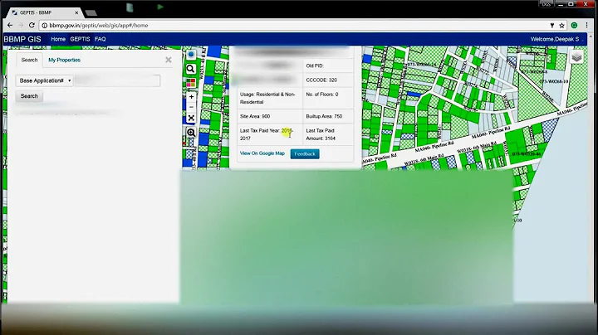The height and width of the screenshot is (335, 598).
Task: Click the locate-me blue dot map button
Action: 191,55
